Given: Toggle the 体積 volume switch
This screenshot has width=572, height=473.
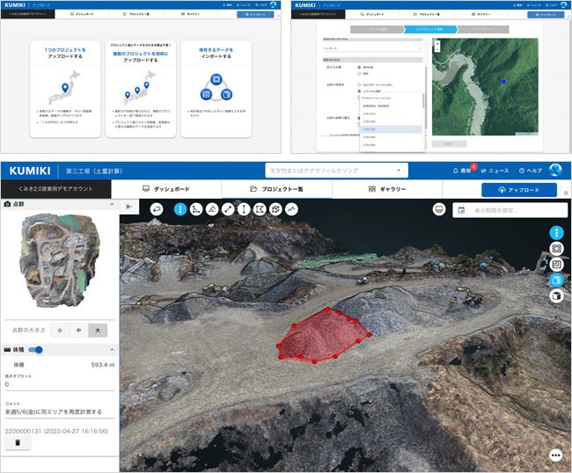Looking at the screenshot, I should tap(35, 350).
